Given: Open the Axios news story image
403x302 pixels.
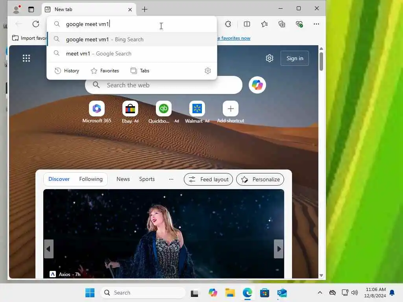Looking at the screenshot, I should (164, 234).
